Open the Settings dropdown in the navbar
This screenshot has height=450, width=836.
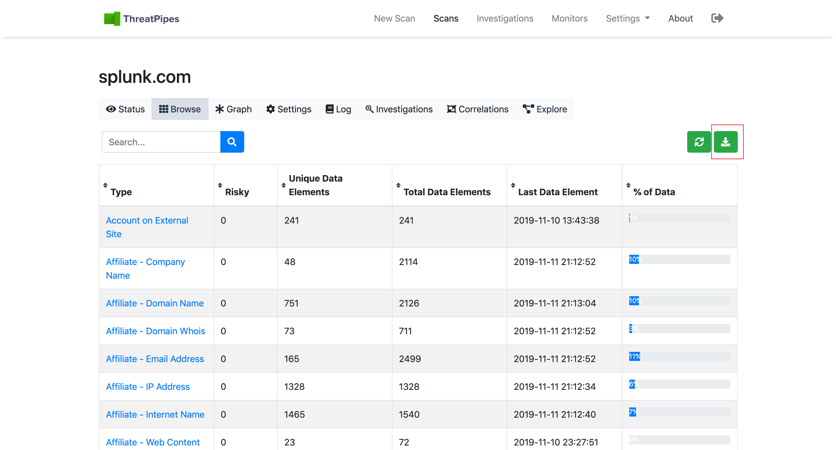(x=628, y=18)
